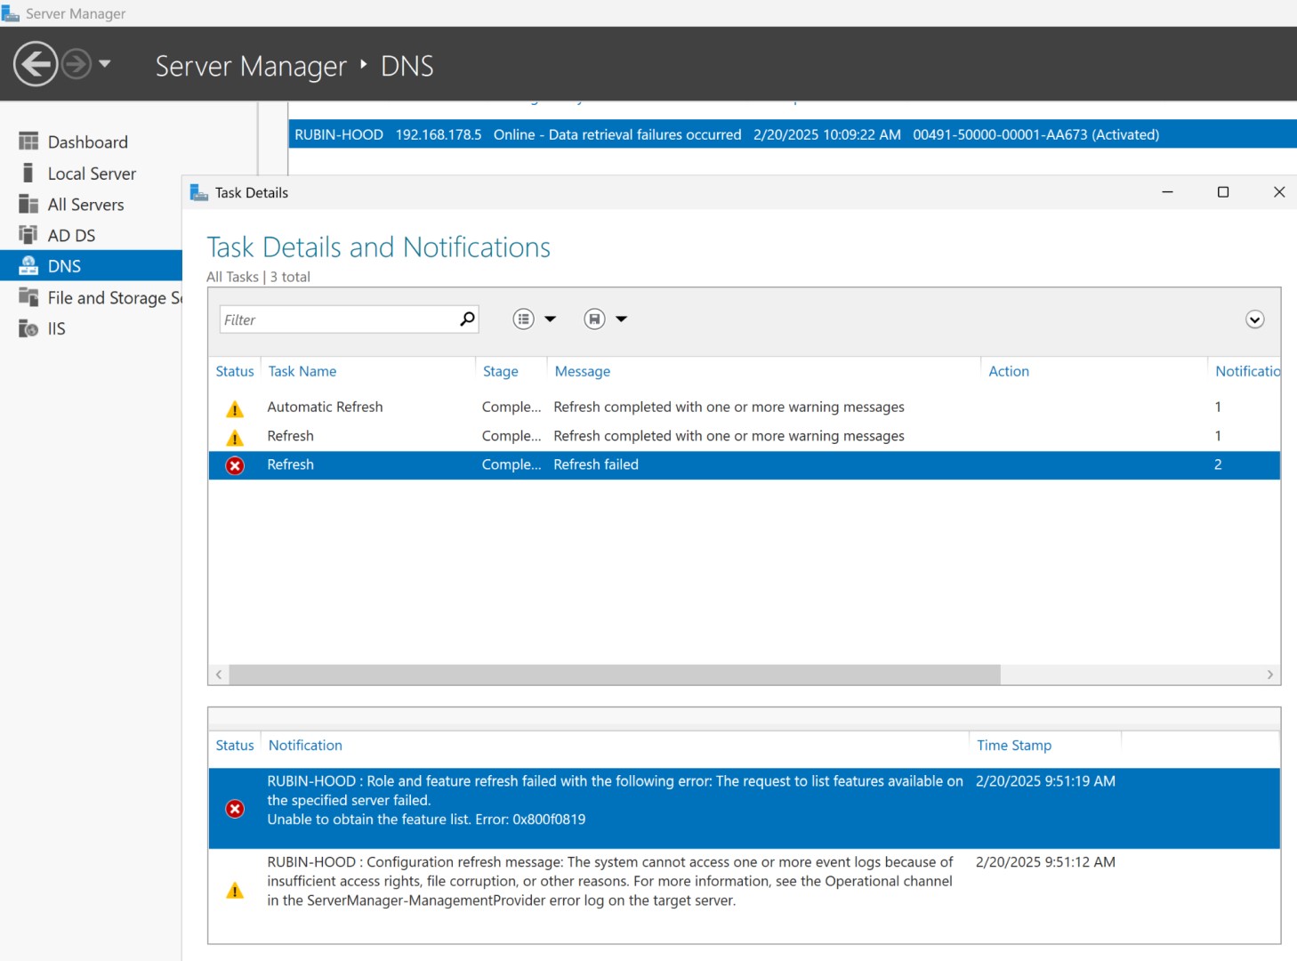Image resolution: width=1297 pixels, height=961 pixels.
Task: Click warning icon of second Refresh task
Action: [235, 438]
